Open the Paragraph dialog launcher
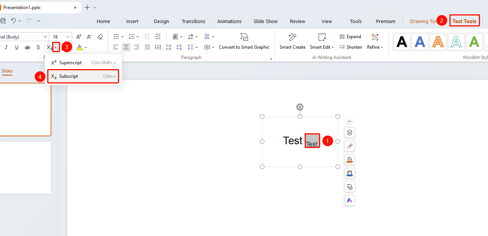488x236 pixels. click(271, 59)
